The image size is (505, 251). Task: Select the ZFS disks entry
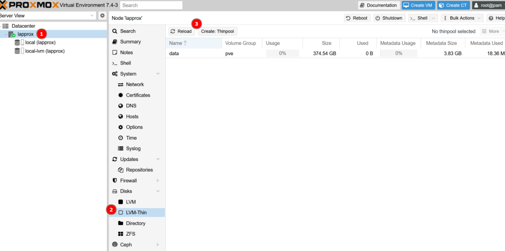click(130, 234)
